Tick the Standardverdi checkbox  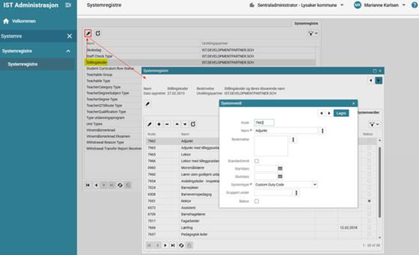257,161
